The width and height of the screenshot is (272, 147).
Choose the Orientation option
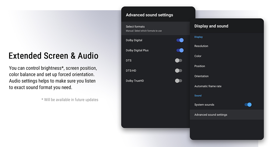pos(202,76)
